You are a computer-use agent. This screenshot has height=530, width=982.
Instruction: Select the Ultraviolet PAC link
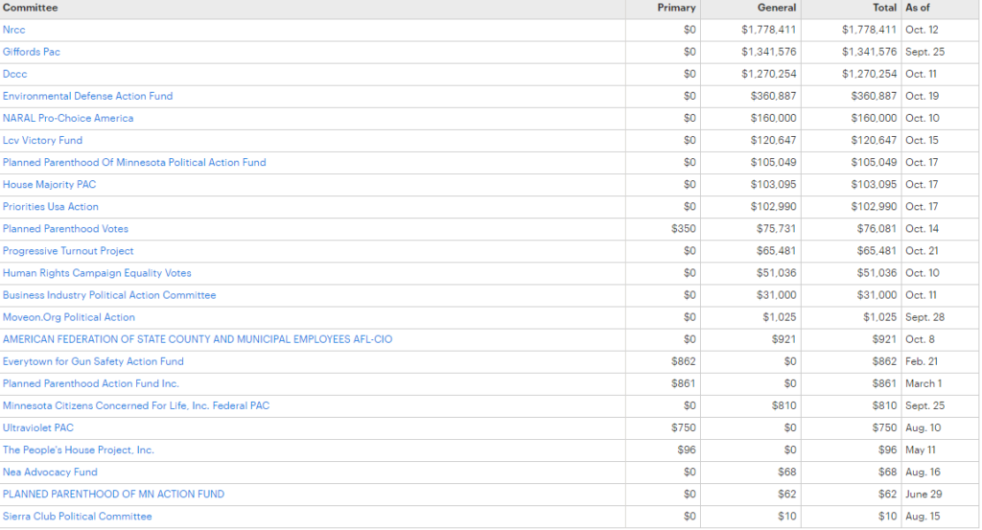38,427
